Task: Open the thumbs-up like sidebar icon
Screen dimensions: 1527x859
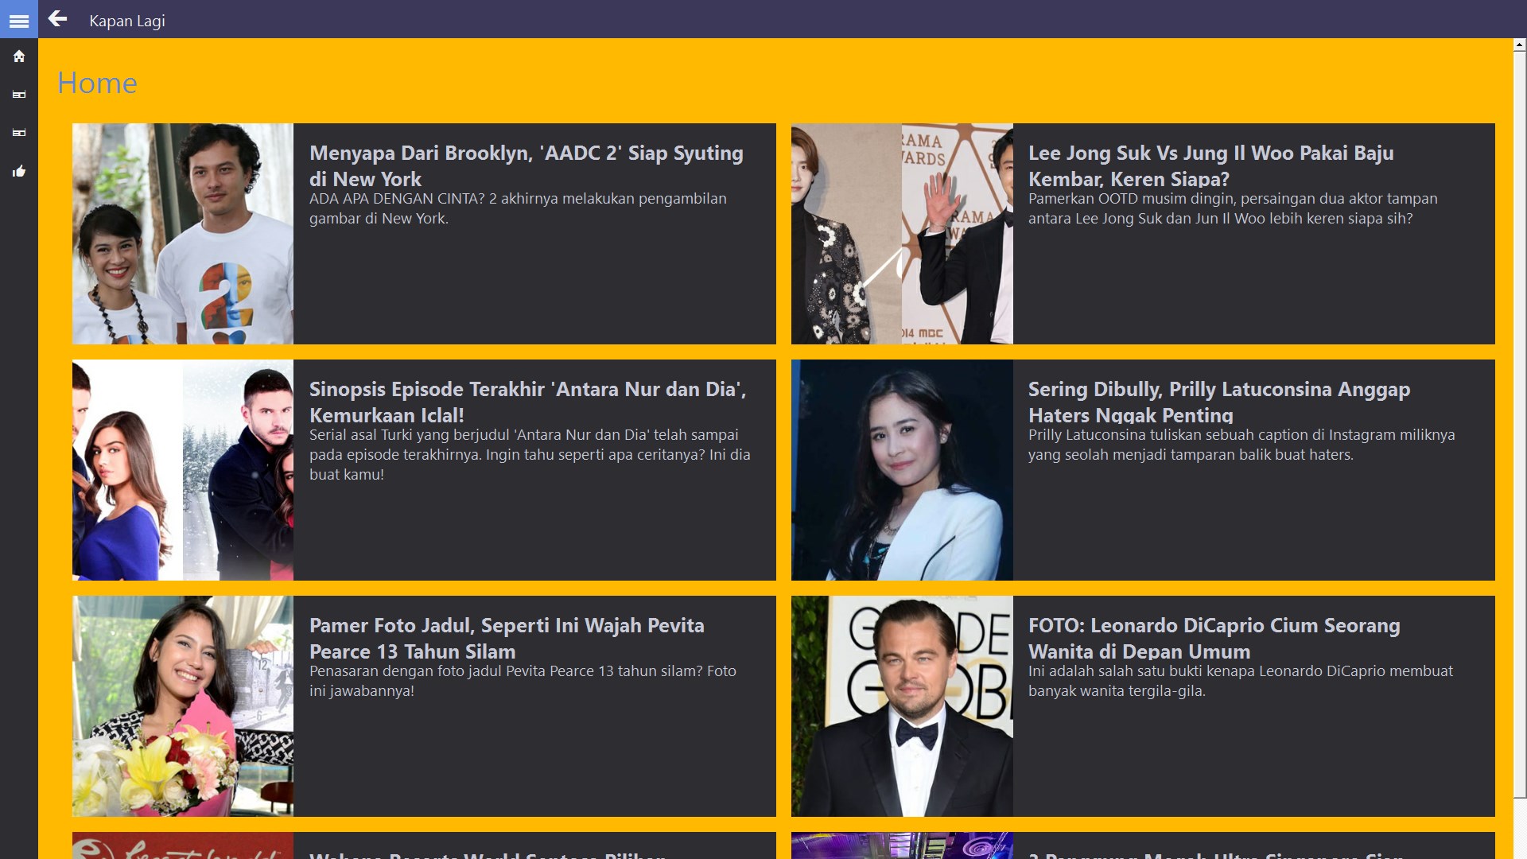Action: click(19, 171)
